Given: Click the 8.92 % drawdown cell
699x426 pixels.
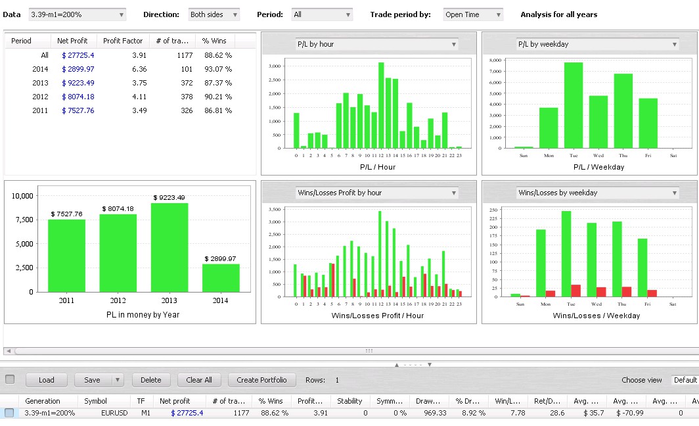Looking at the screenshot, I should click(474, 413).
